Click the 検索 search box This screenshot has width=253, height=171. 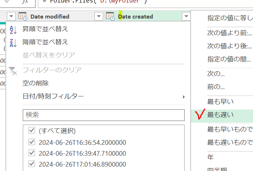(x=104, y=115)
